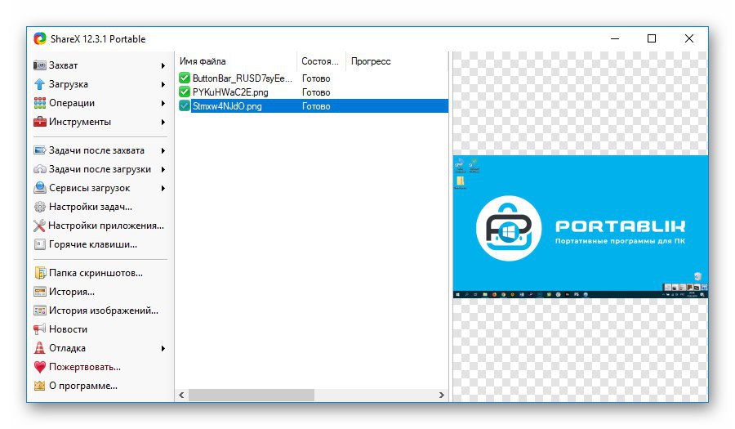The image size is (735, 429).
Task: Select the ButtonBar_RUSD7syEe file name
Action: tap(243, 78)
